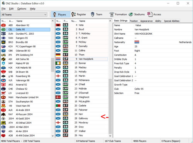Click player list scrollbar down arrow
The image size is (193, 143).
click(x=110, y=136)
